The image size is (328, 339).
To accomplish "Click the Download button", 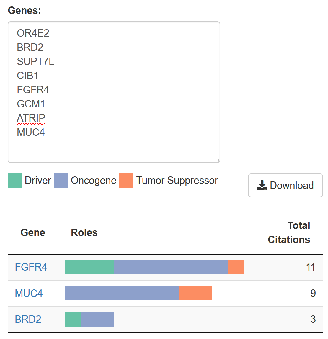I will (x=285, y=185).
